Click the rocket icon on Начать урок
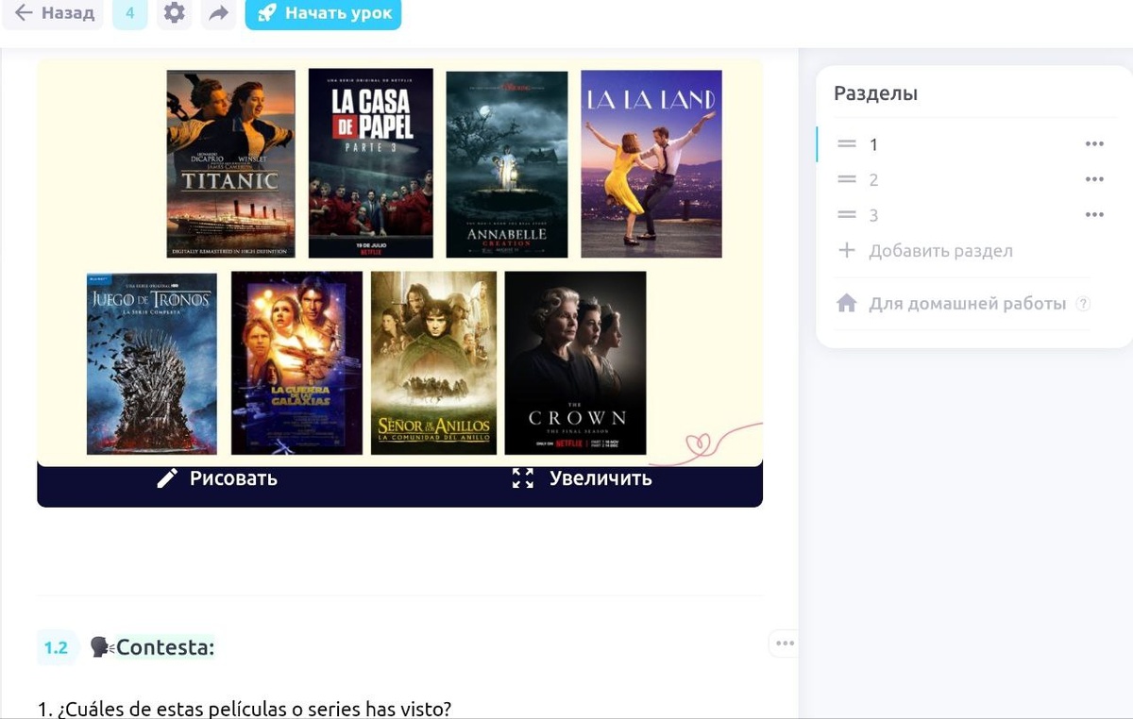The width and height of the screenshot is (1133, 719). tap(267, 14)
